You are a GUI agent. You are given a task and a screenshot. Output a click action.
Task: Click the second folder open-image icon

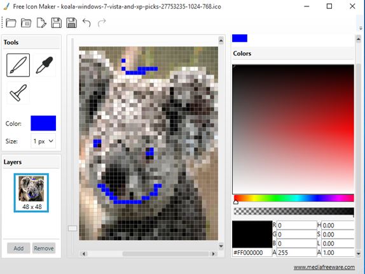[26, 23]
